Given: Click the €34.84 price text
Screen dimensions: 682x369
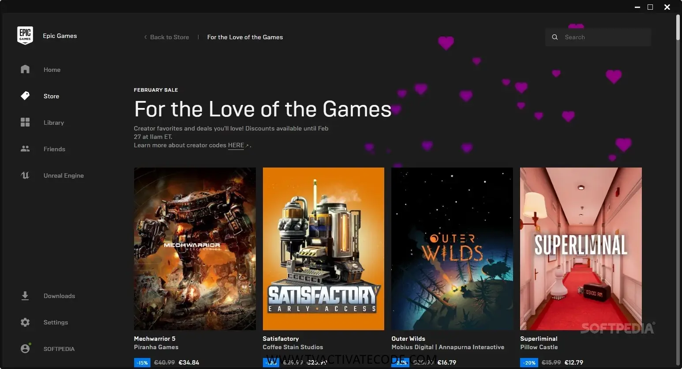Looking at the screenshot, I should point(189,362).
